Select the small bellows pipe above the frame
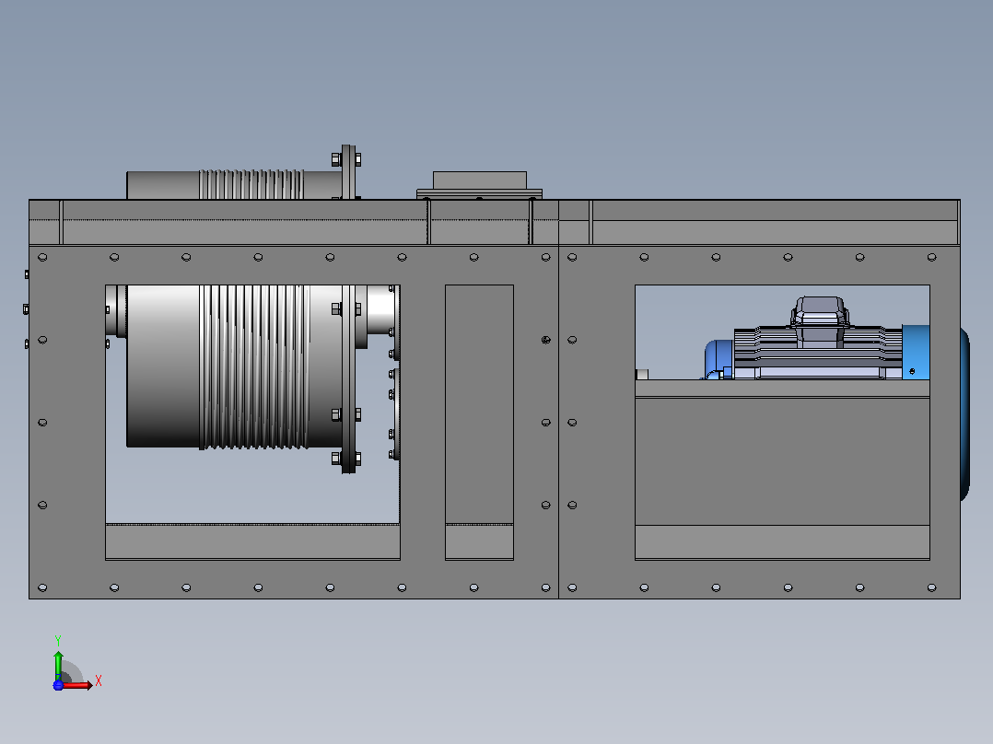Viewport: 993px width, 744px height. pos(234,184)
